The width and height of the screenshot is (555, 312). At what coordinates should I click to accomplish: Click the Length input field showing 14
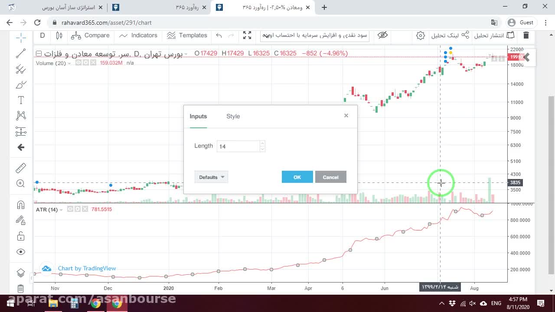click(x=238, y=146)
